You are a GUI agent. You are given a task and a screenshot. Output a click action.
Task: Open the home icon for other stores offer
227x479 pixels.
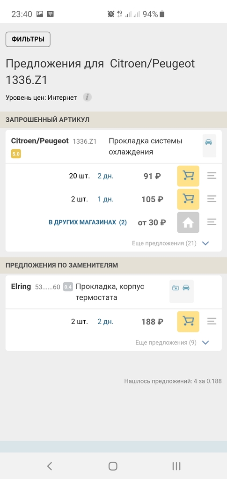(188, 222)
